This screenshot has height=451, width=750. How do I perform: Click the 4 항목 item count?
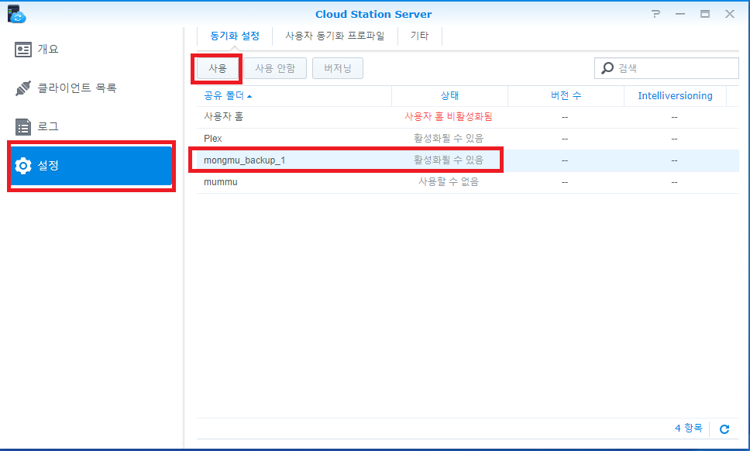688,428
